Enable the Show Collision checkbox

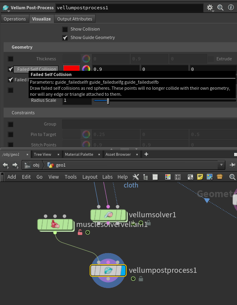(x=65, y=29)
